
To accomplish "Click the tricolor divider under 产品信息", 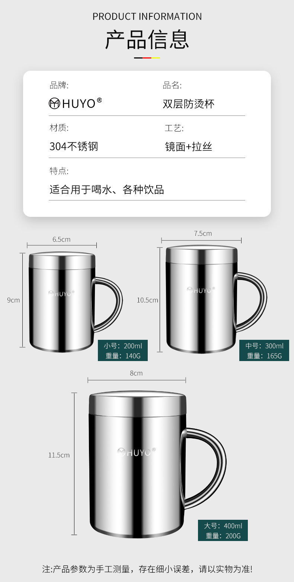I will 147,58.
